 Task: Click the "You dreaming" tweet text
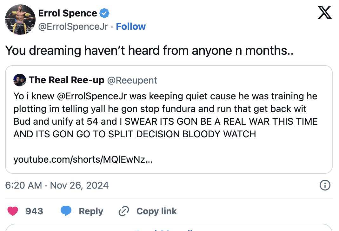[x=149, y=51]
